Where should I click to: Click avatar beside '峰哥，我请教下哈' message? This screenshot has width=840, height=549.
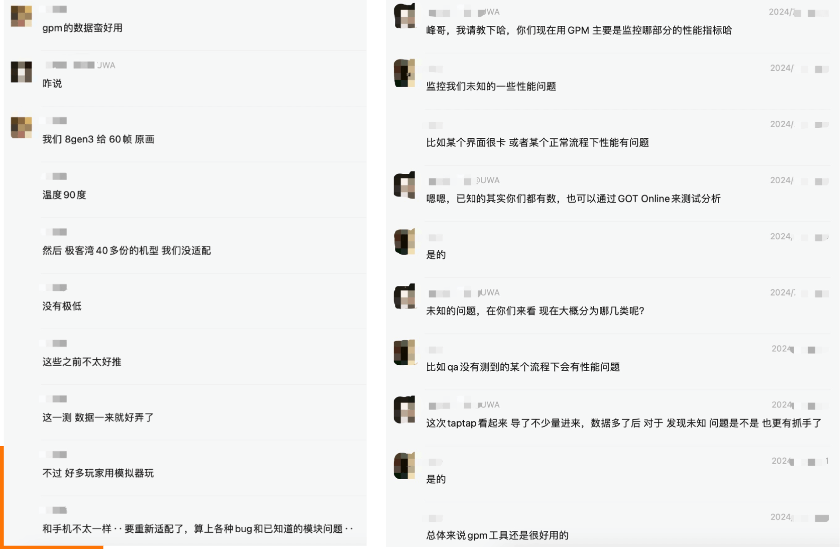click(404, 16)
